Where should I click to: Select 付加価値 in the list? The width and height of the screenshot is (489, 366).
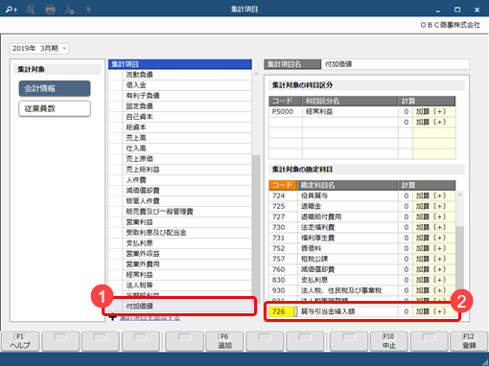pos(180,306)
